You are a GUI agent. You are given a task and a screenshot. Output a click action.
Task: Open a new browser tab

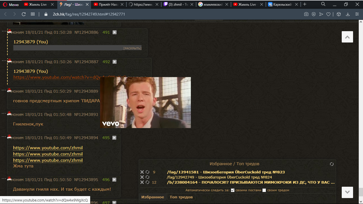[305, 4]
